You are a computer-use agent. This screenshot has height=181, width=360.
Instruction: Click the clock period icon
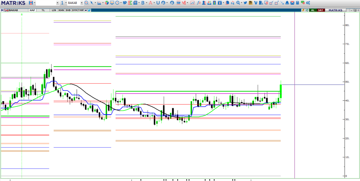pyautogui.click(x=117, y=3)
